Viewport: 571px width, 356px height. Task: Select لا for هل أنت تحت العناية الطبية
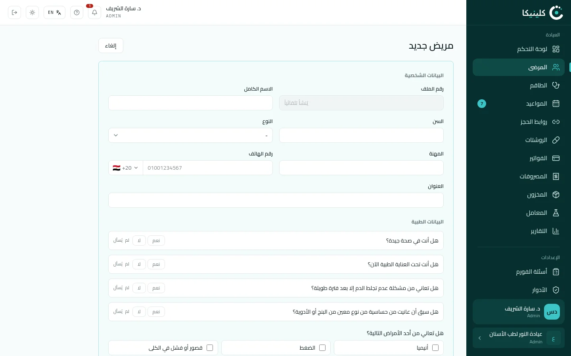tap(139, 264)
